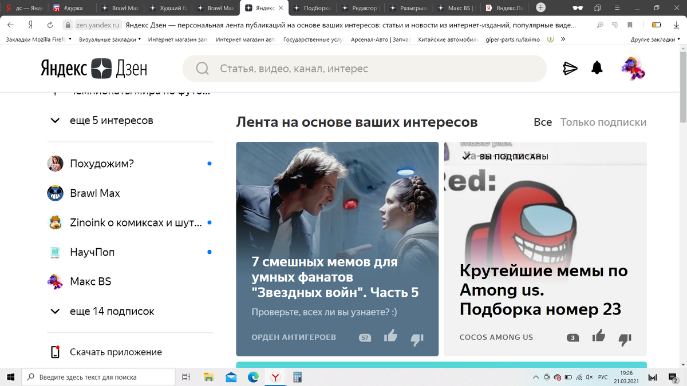Open Calculator from the taskbar
The image size is (687, 386).
(x=297, y=377)
